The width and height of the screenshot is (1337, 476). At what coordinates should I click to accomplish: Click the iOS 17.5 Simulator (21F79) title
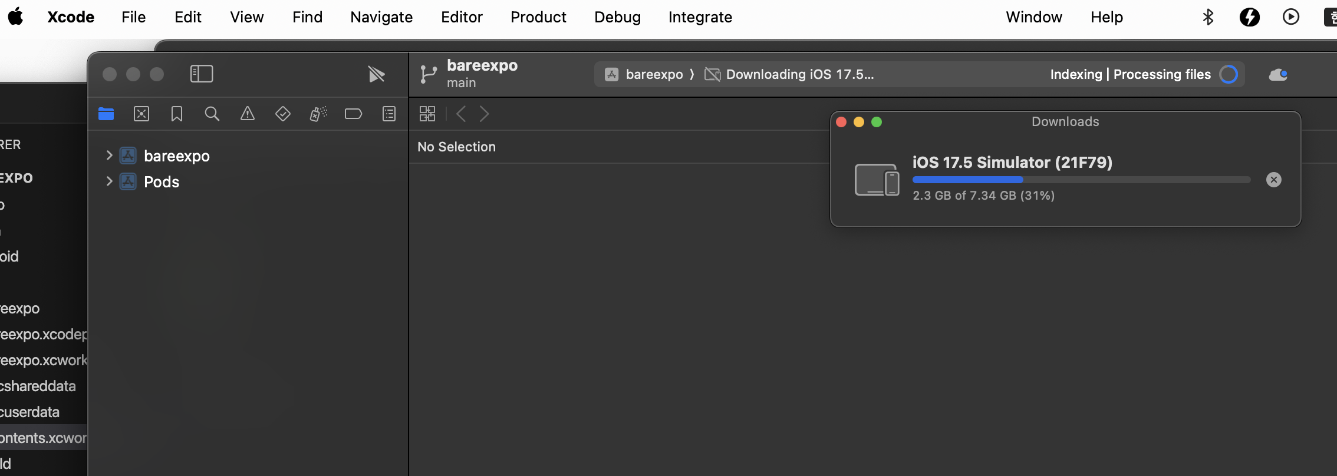1012,162
